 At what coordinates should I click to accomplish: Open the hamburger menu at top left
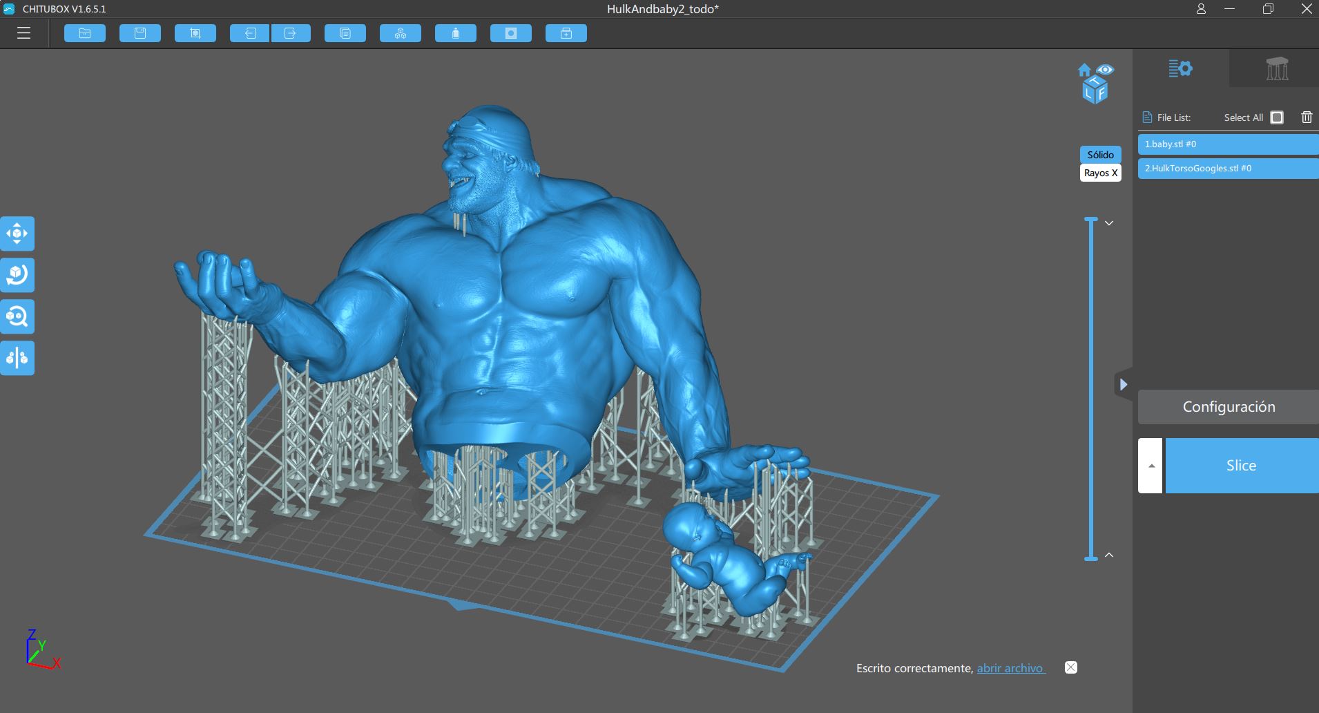tap(24, 32)
